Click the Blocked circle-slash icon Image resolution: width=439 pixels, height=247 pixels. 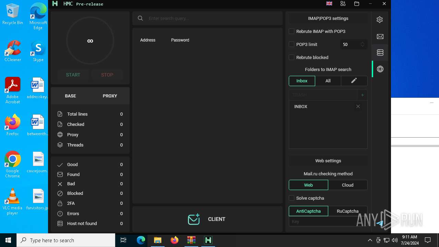[60, 193]
